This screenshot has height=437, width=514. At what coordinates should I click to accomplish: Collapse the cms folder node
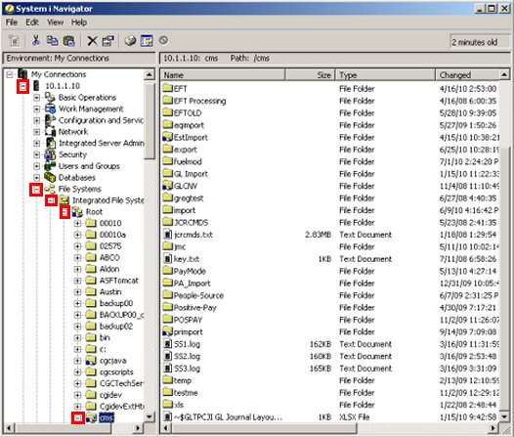(78, 417)
